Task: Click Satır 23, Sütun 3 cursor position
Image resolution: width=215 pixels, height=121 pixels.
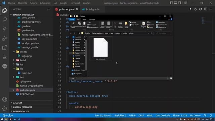Action: pyautogui.click(x=103, y=116)
